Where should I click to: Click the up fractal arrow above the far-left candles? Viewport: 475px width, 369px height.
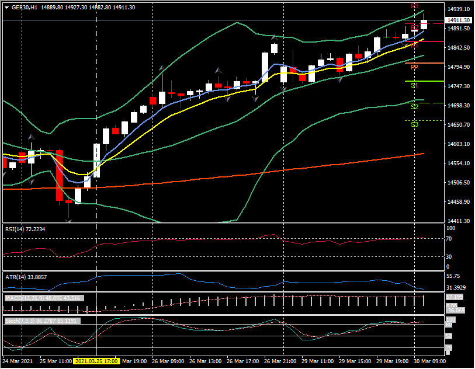point(31,137)
